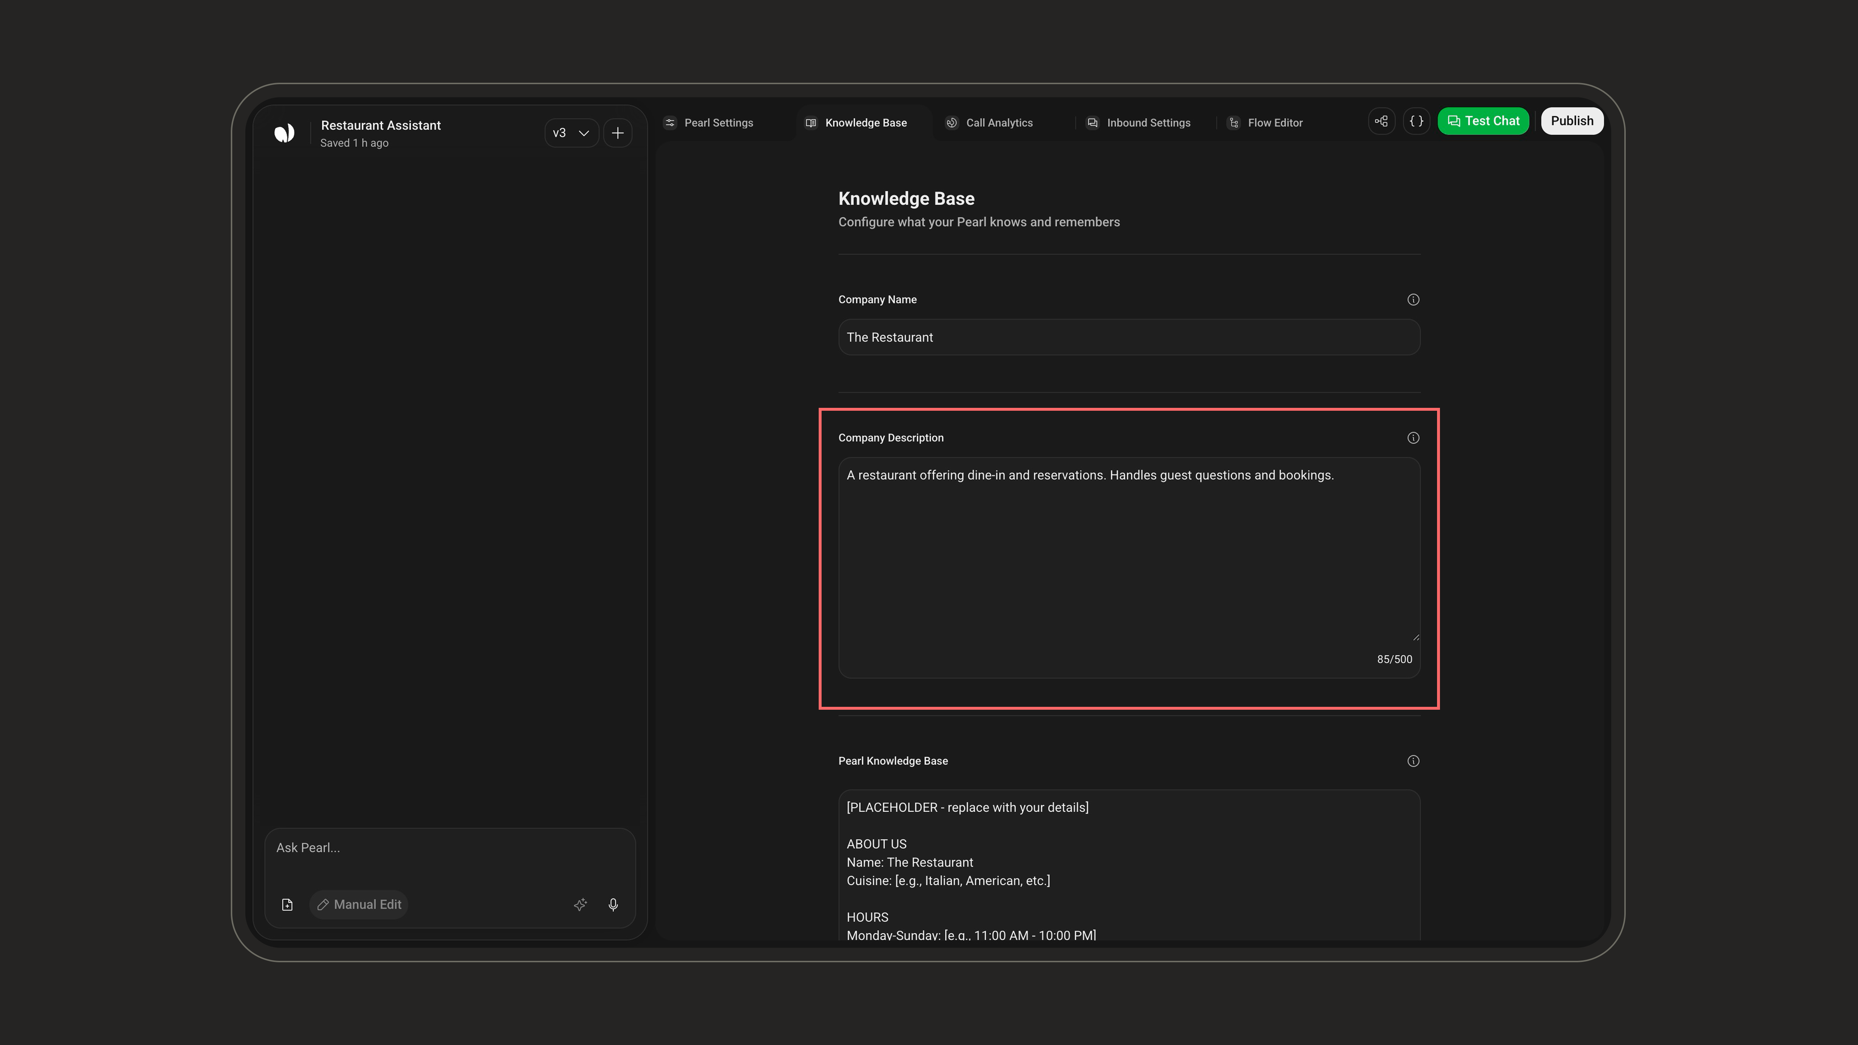
Task: Click the Publish button
Action: tap(1572, 121)
